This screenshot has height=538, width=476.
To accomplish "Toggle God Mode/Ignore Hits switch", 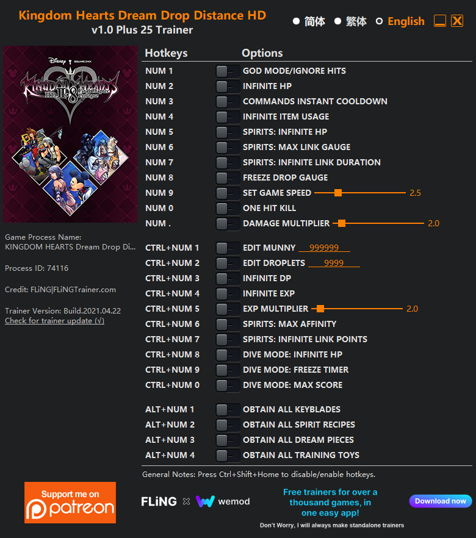I will point(227,71).
